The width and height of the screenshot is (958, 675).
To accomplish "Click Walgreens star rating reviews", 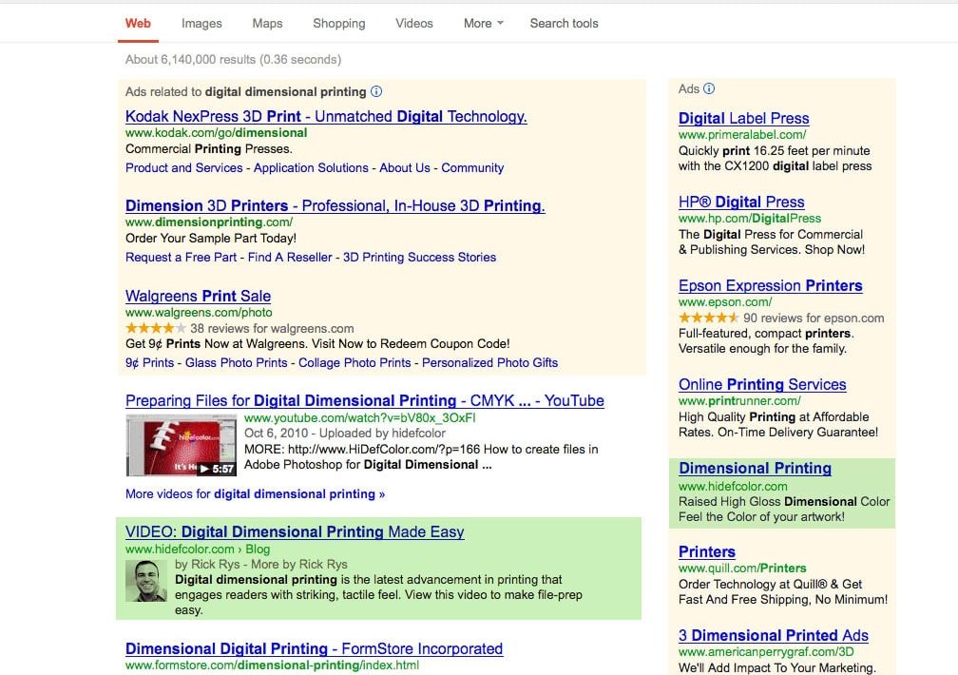I will pos(239,328).
